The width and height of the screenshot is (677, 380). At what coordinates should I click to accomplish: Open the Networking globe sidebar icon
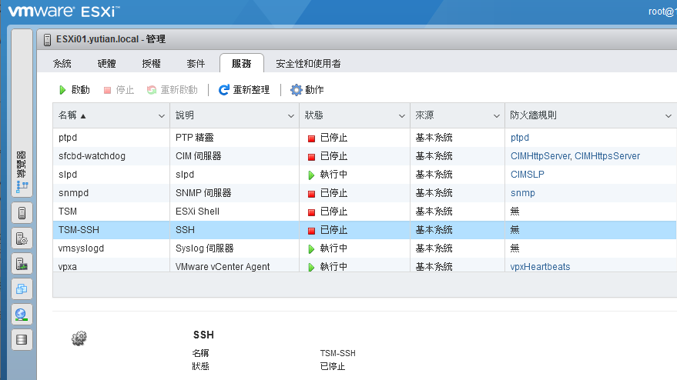22,315
